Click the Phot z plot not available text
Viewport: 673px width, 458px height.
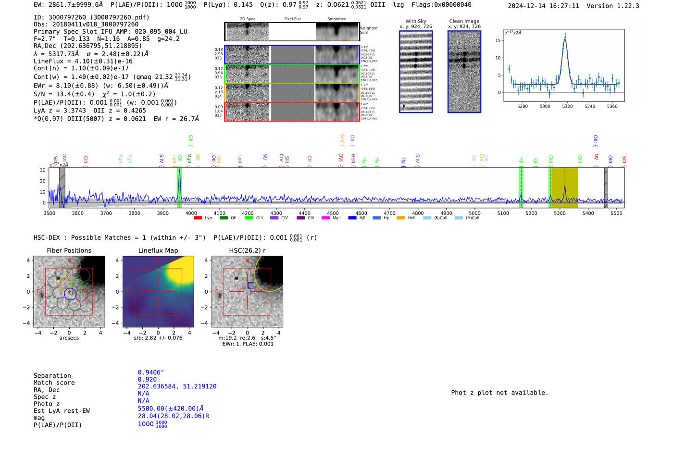(499, 393)
